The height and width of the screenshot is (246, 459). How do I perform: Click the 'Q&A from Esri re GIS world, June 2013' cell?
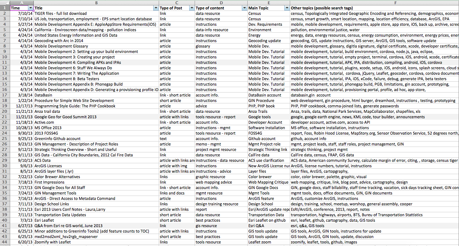(x=96, y=226)
